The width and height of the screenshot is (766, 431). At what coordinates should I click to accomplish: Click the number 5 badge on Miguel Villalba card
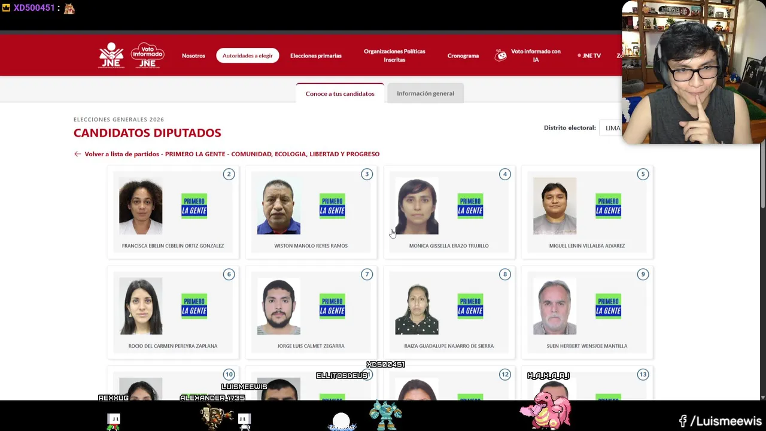click(643, 174)
